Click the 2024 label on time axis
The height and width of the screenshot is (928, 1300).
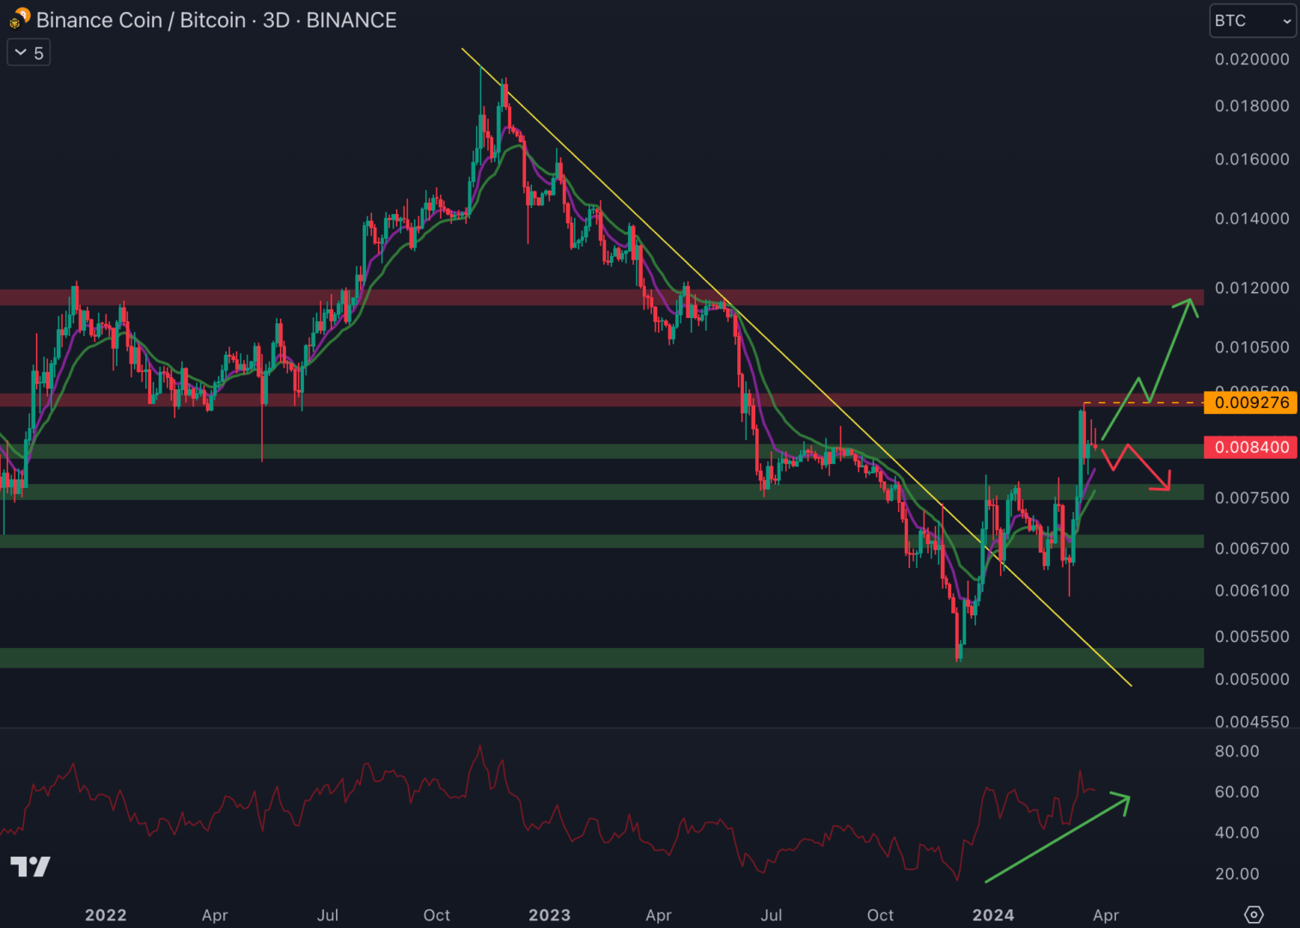992,915
